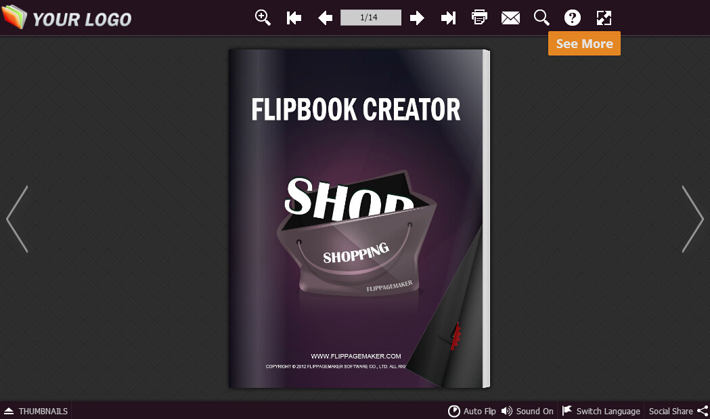Screen dimensions: 710x419
Task: Click the thumbnails up-arrow icon
Action: [9, 411]
